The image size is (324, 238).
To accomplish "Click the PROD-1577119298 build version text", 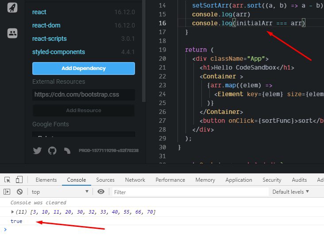I will (109, 150).
